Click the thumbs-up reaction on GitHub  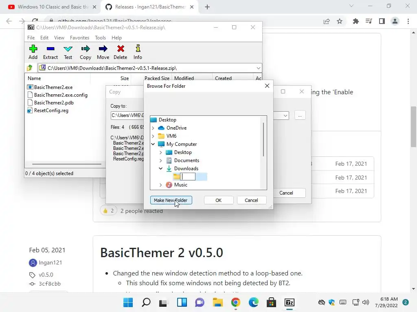[108, 211]
